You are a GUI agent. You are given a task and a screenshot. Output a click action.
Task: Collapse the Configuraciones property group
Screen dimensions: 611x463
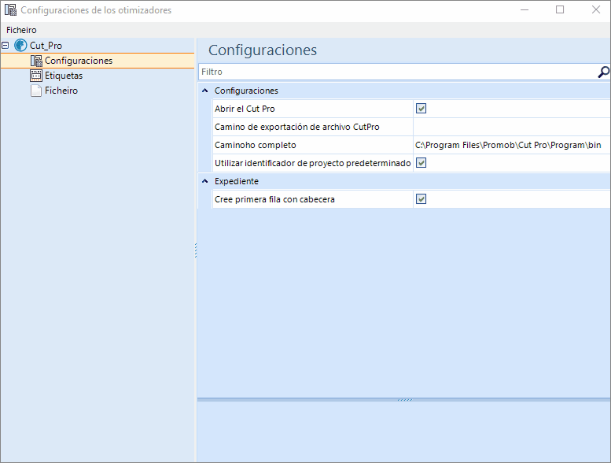pyautogui.click(x=205, y=91)
